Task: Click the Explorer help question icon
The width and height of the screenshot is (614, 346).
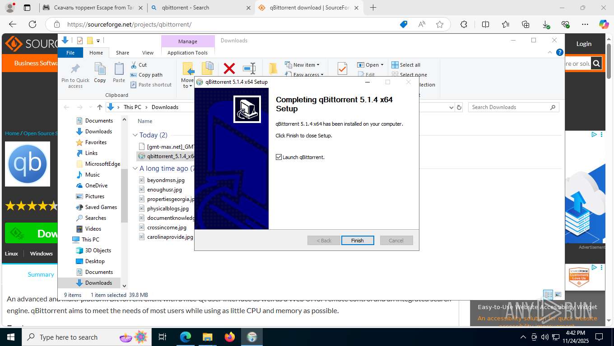Action: coord(559,52)
